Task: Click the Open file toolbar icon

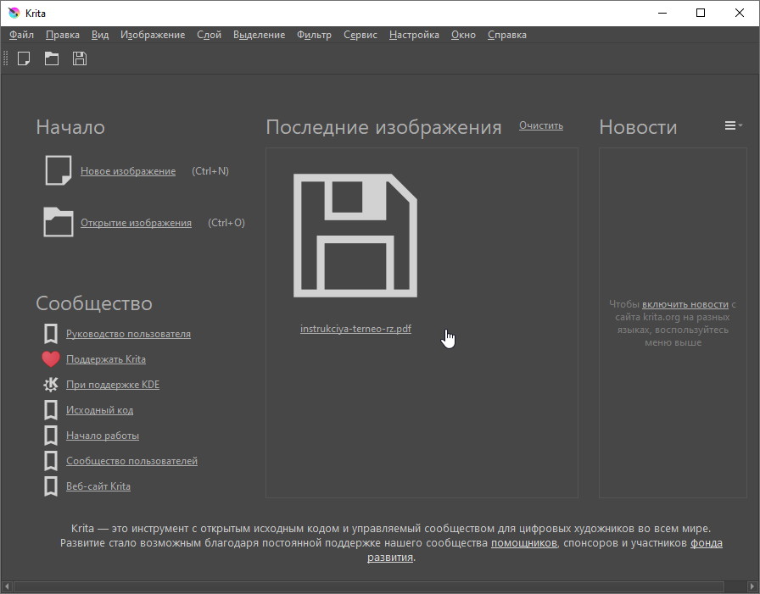Action: [52, 58]
